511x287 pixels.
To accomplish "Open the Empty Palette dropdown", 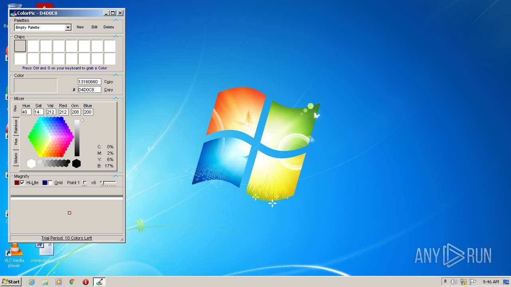I will click(68, 28).
